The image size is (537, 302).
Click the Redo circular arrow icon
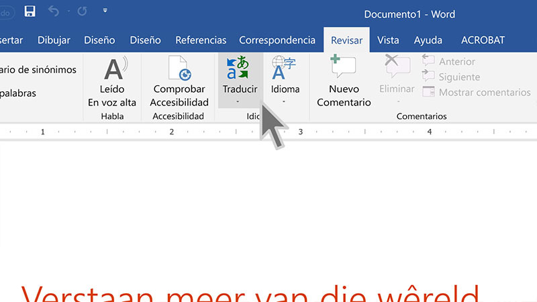tap(82, 11)
